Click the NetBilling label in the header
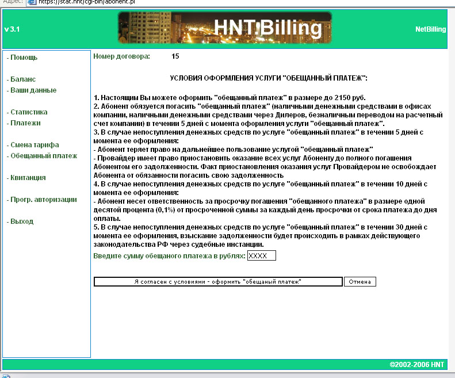455x378 pixels. (x=430, y=29)
